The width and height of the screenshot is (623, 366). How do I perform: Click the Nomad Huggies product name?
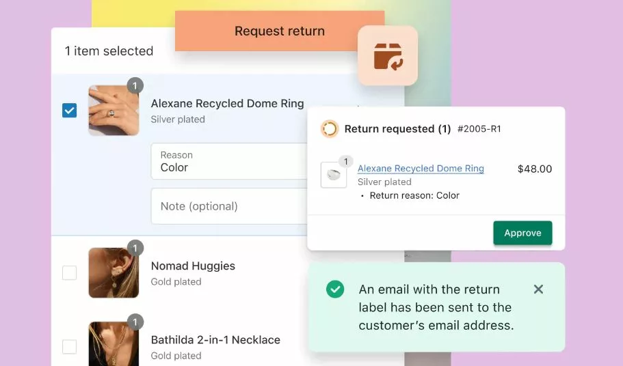click(193, 266)
